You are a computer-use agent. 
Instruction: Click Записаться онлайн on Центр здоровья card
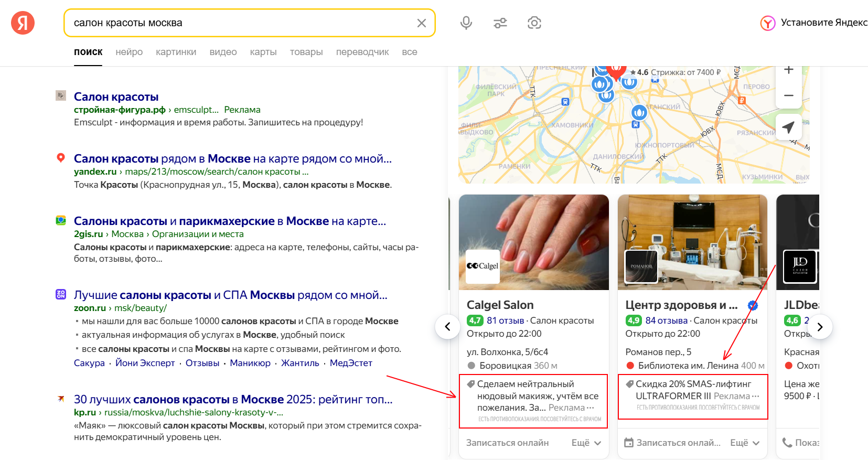pos(679,443)
